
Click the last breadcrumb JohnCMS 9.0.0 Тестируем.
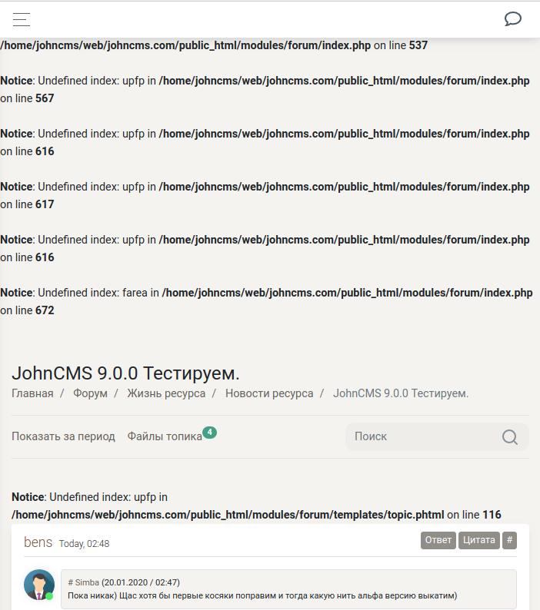401,393
